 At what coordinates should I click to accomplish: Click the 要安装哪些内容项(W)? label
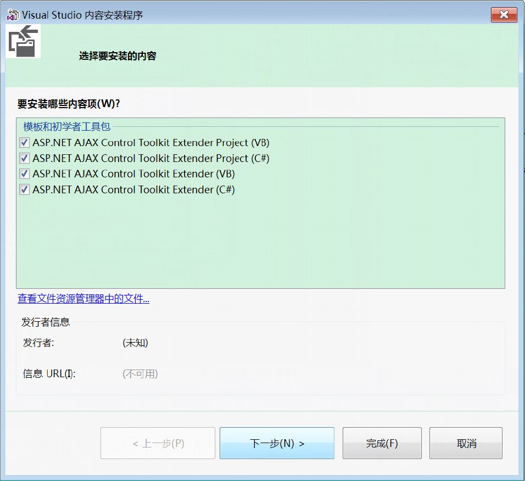(69, 104)
